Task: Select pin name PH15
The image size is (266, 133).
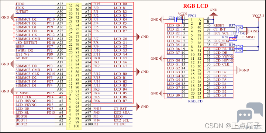Action: (97, 109)
